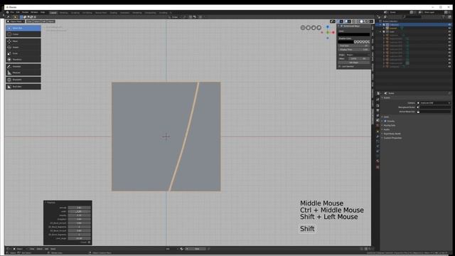
Task: Open the Object Mode dropdown
Action: click(16, 21)
